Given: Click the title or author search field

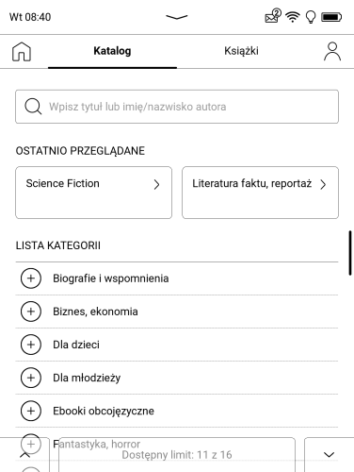Looking at the screenshot, I should pyautogui.click(x=177, y=107).
